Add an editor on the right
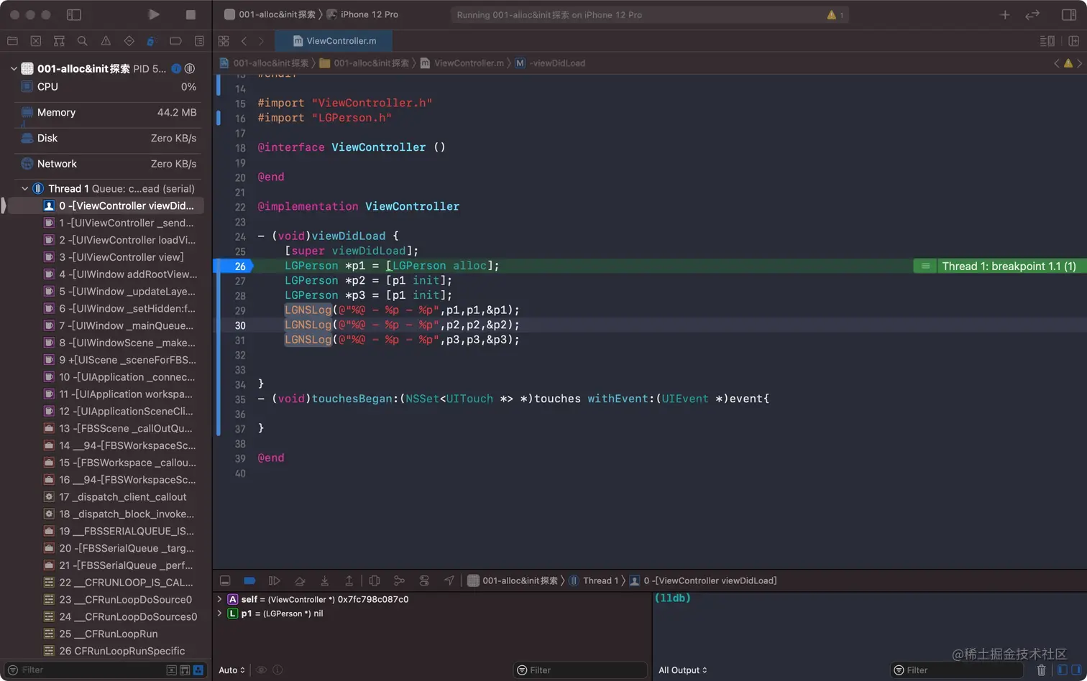Image resolution: width=1087 pixels, height=681 pixels. 1073,41
